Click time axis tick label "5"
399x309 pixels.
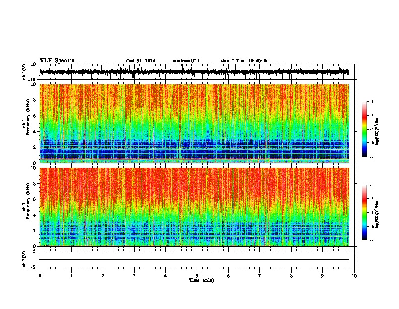[197, 276]
